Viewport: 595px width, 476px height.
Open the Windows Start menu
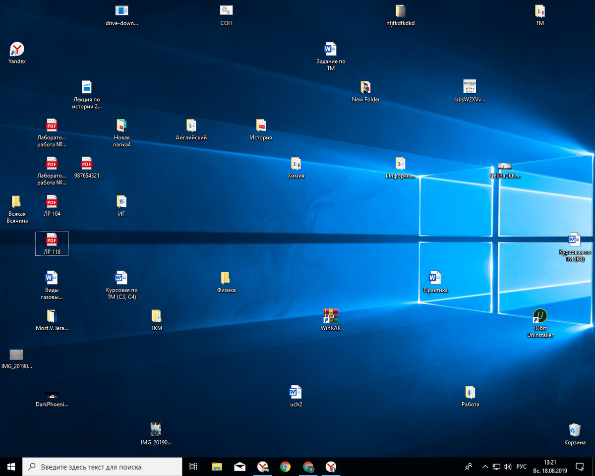[11, 467]
